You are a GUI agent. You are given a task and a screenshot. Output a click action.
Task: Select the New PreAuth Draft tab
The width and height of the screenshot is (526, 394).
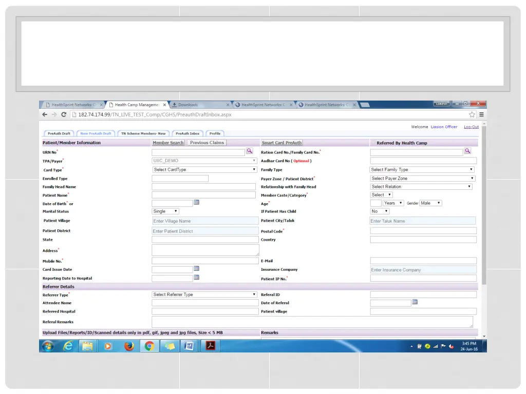pos(96,133)
